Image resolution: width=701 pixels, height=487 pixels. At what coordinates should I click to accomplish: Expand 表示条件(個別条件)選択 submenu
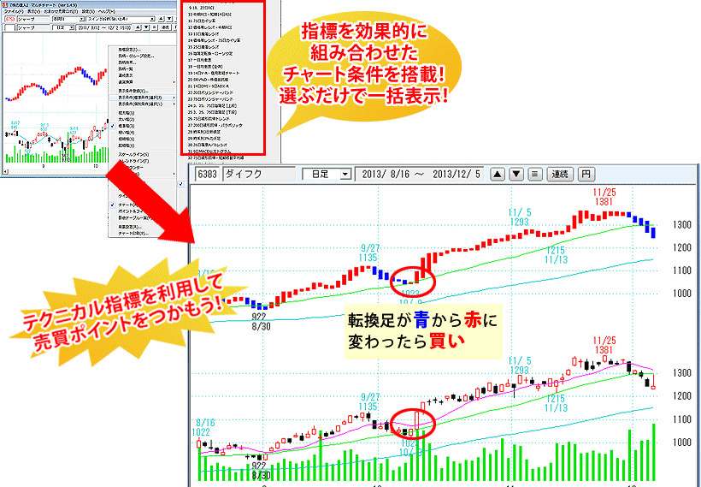[x=142, y=104]
